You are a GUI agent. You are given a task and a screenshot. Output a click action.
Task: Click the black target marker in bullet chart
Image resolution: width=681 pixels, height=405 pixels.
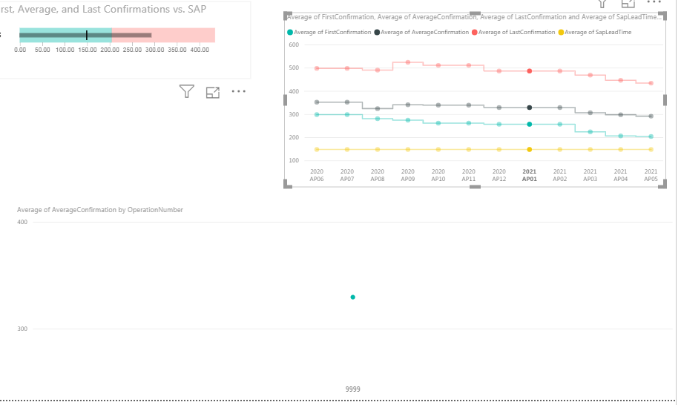point(87,35)
